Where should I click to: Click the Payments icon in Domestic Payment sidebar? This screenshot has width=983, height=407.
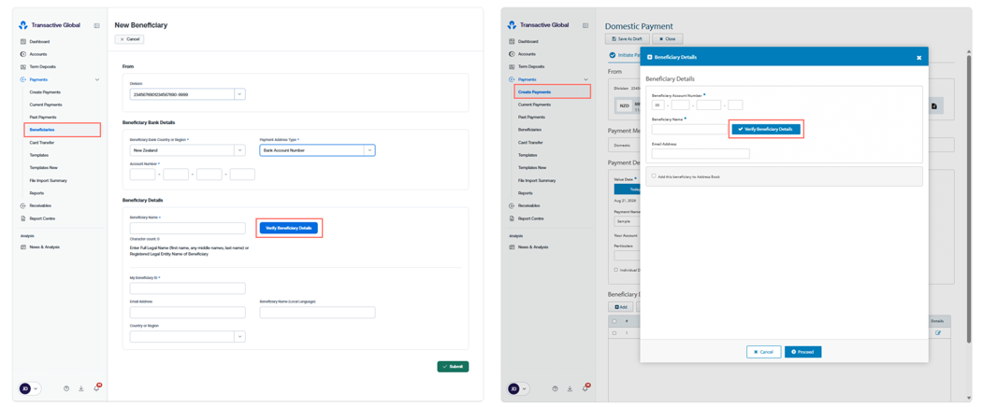click(x=512, y=79)
